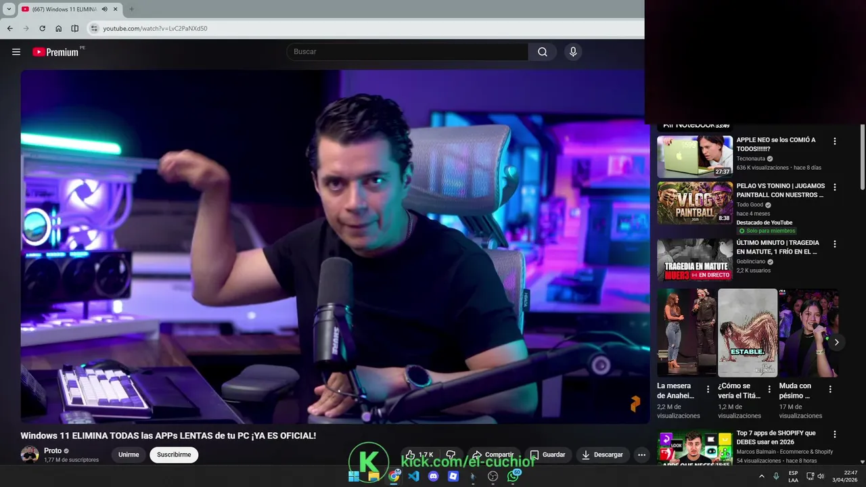Open the Muda con pésimo short thumbnail
This screenshot has height=487, width=866.
point(808,333)
